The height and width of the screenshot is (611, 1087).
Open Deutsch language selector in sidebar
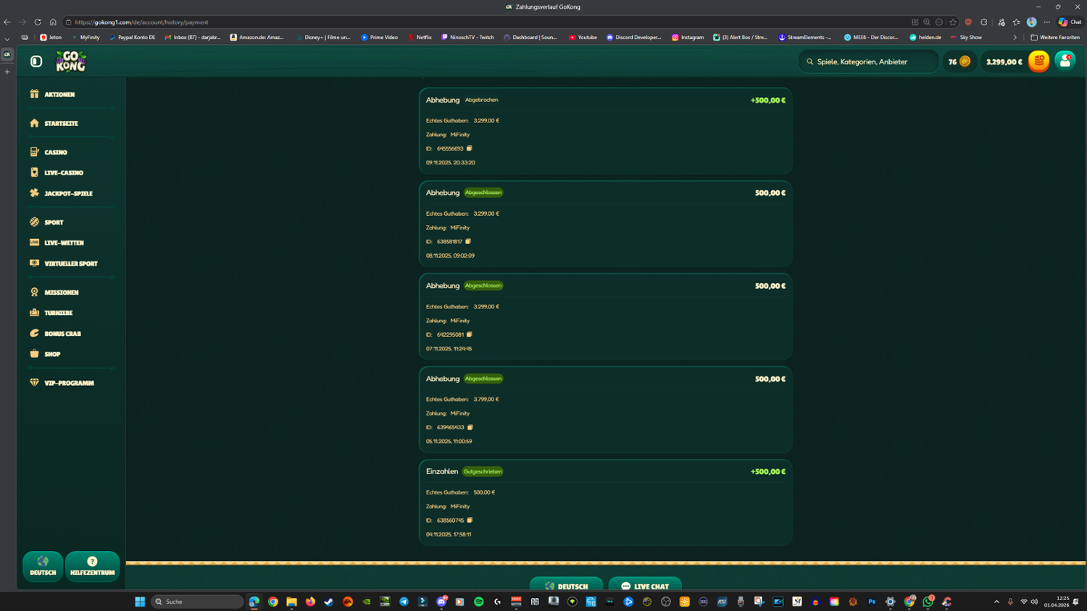pyautogui.click(x=43, y=566)
